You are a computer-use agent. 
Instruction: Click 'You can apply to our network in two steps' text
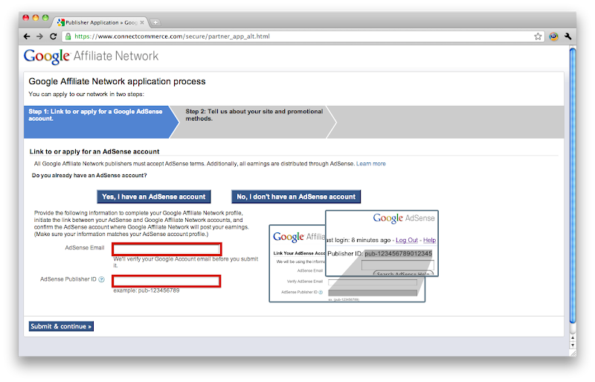(86, 95)
